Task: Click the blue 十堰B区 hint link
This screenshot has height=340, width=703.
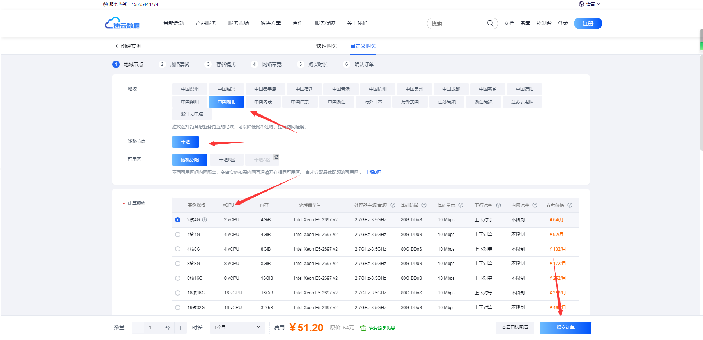Action: tap(373, 172)
